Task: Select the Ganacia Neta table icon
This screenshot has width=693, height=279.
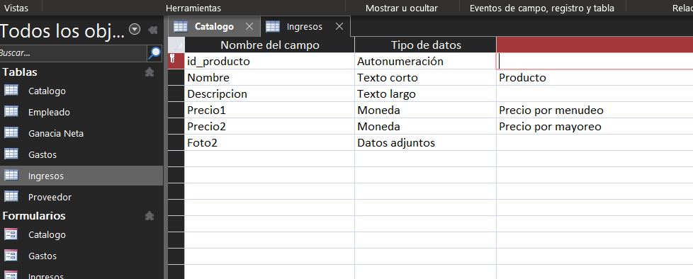Action: click(x=11, y=133)
